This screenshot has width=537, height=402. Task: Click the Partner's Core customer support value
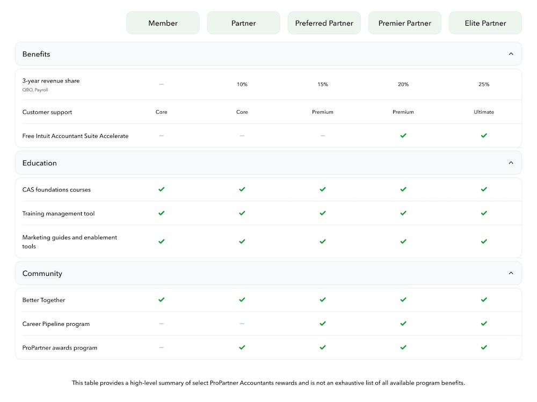(x=242, y=112)
